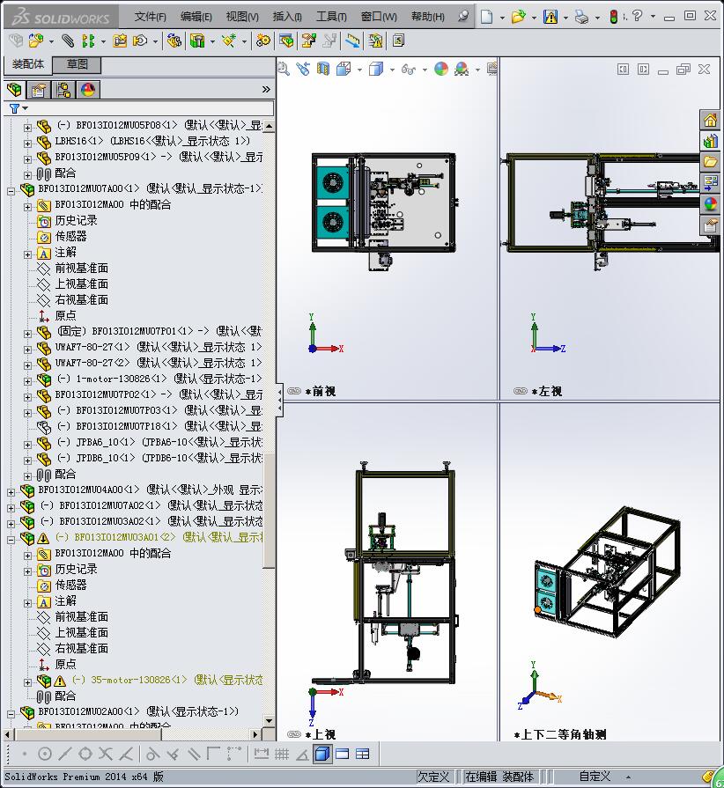Click the New document icon
Screen dimensions: 724x788
(x=486, y=17)
